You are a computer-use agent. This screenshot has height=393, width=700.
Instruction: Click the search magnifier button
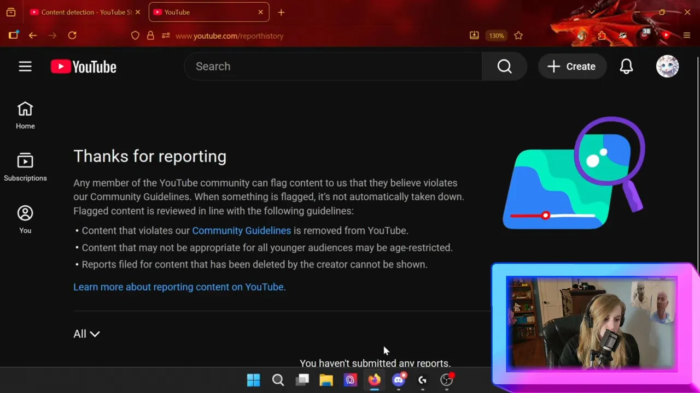pyautogui.click(x=504, y=67)
